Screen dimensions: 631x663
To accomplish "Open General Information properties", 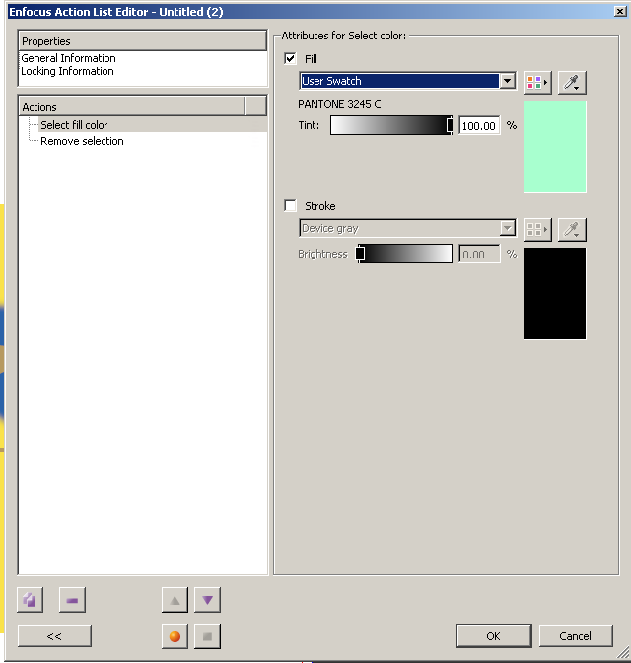I will (x=68, y=58).
